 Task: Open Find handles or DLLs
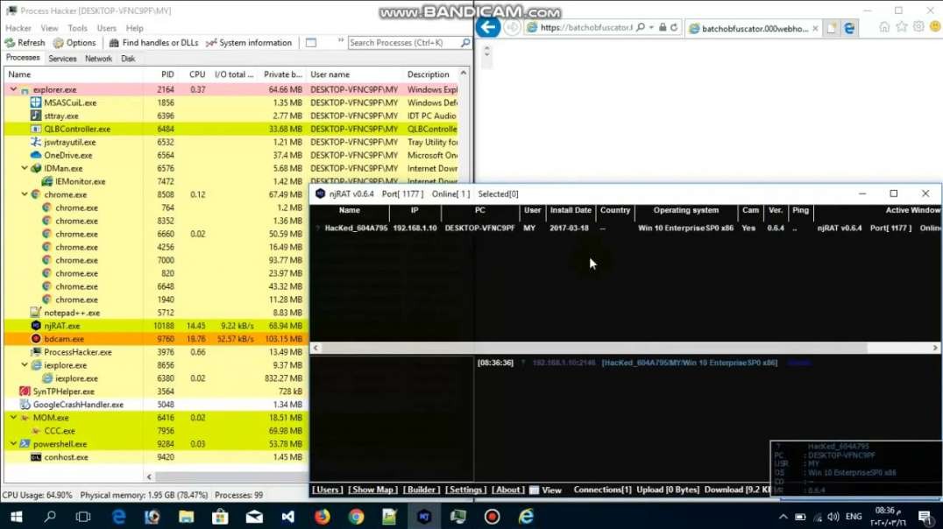pos(153,43)
